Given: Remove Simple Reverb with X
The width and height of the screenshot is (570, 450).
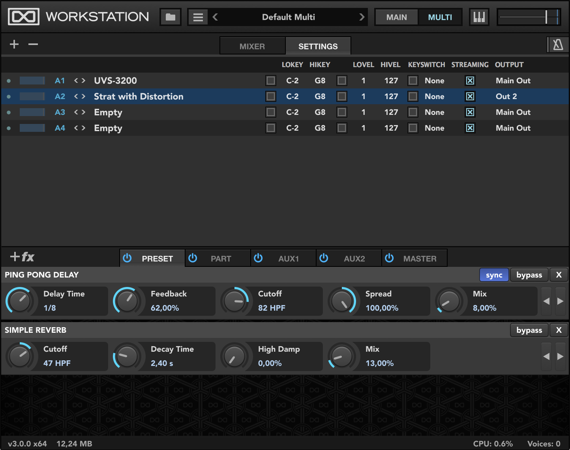Looking at the screenshot, I should (559, 330).
